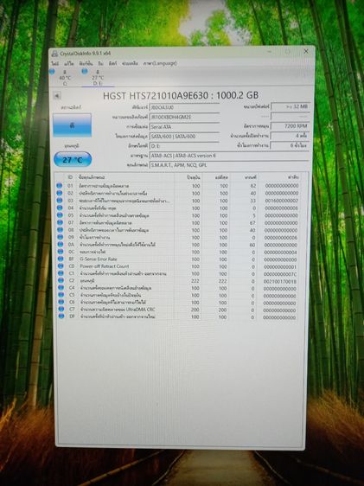Image resolution: width=364 pixels, height=486 pixels.
Task: Select the C: disk tab showing 40 °C
Action: pos(65,78)
